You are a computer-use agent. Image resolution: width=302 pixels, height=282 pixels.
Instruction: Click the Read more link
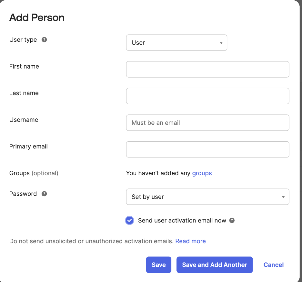(190, 241)
